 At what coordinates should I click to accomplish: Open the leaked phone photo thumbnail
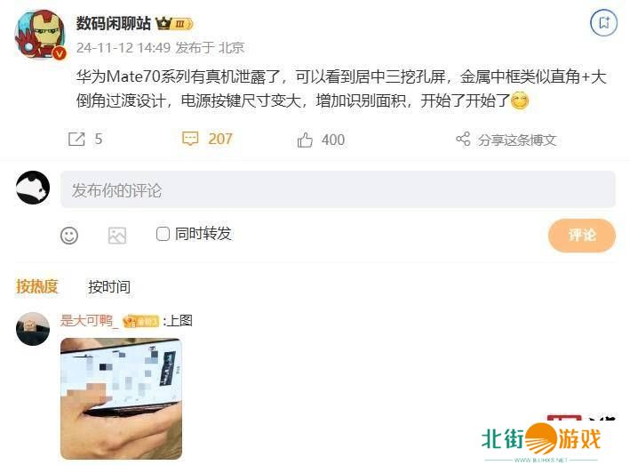[x=121, y=398]
